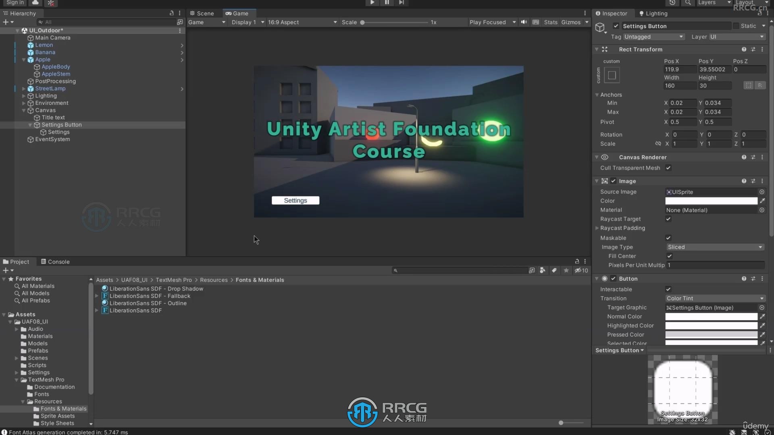
Task: Click the Pause button in the top toolbar
Action: point(387,2)
